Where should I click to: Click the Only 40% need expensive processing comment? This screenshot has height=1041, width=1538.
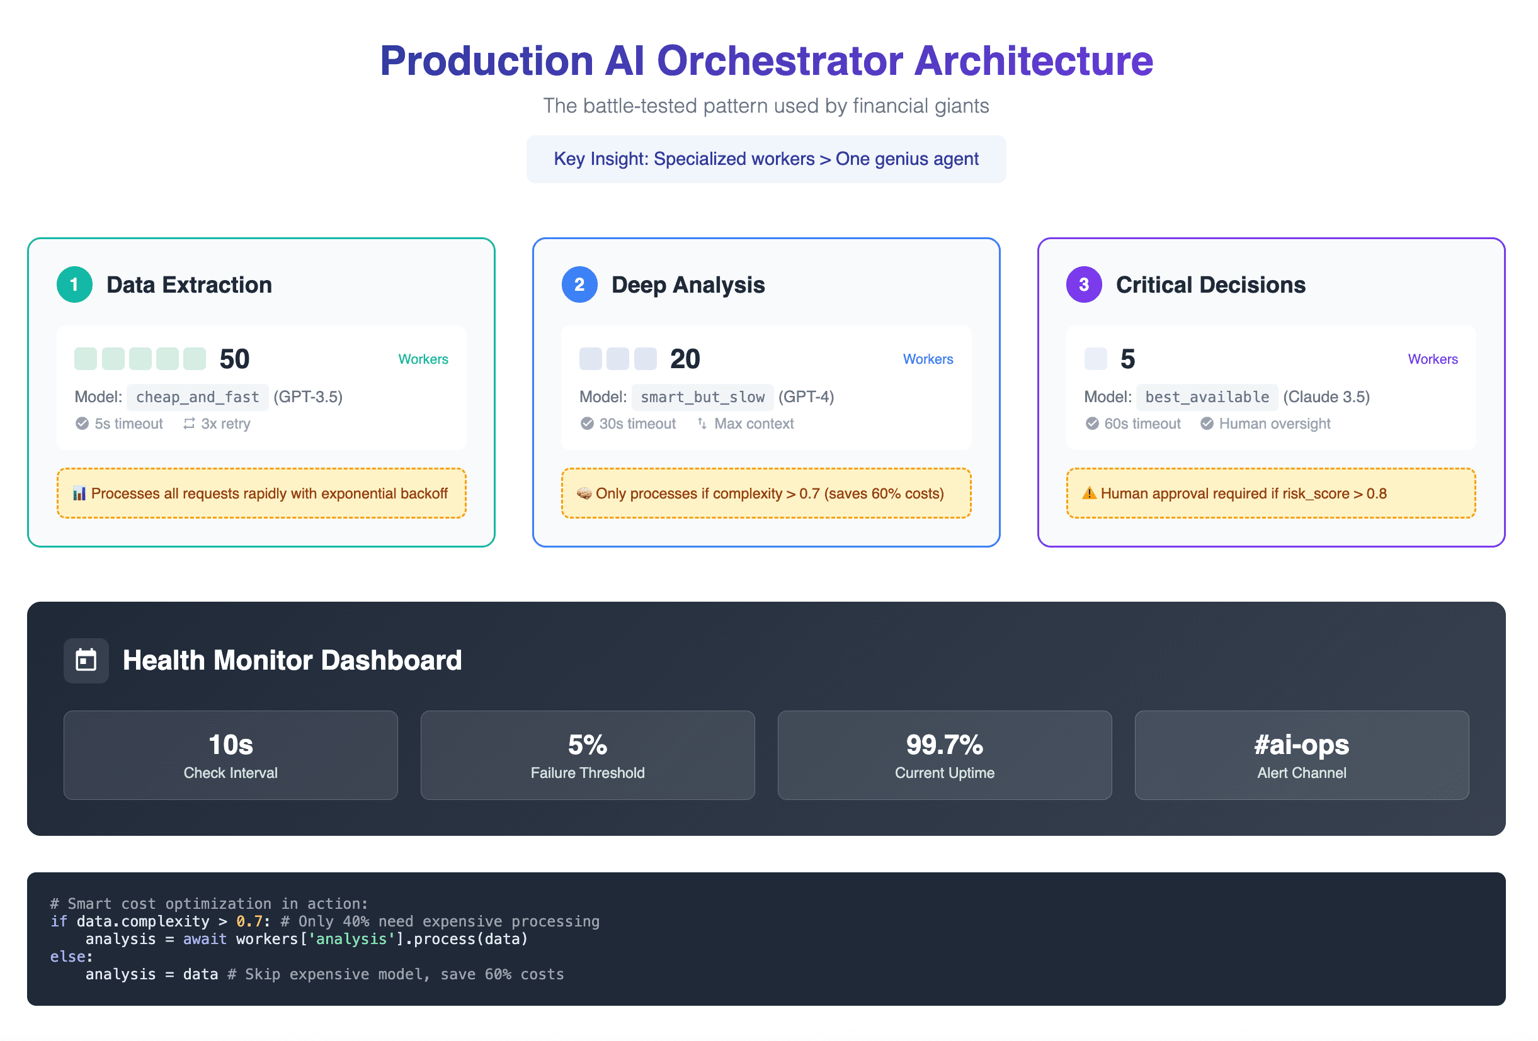[440, 922]
